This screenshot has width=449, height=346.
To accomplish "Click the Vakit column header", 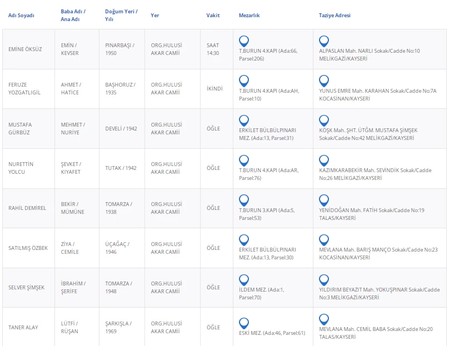I will (213, 16).
